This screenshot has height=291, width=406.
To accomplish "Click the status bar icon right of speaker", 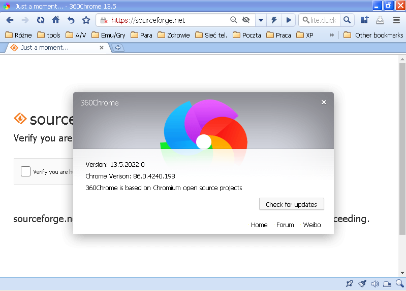I will [387, 284].
